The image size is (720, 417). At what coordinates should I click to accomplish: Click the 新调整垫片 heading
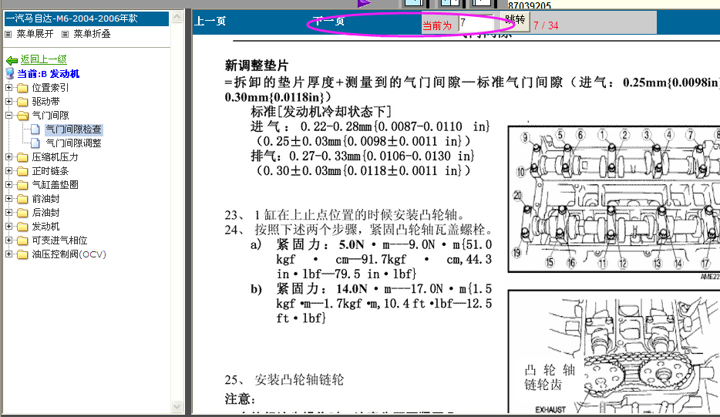[256, 66]
